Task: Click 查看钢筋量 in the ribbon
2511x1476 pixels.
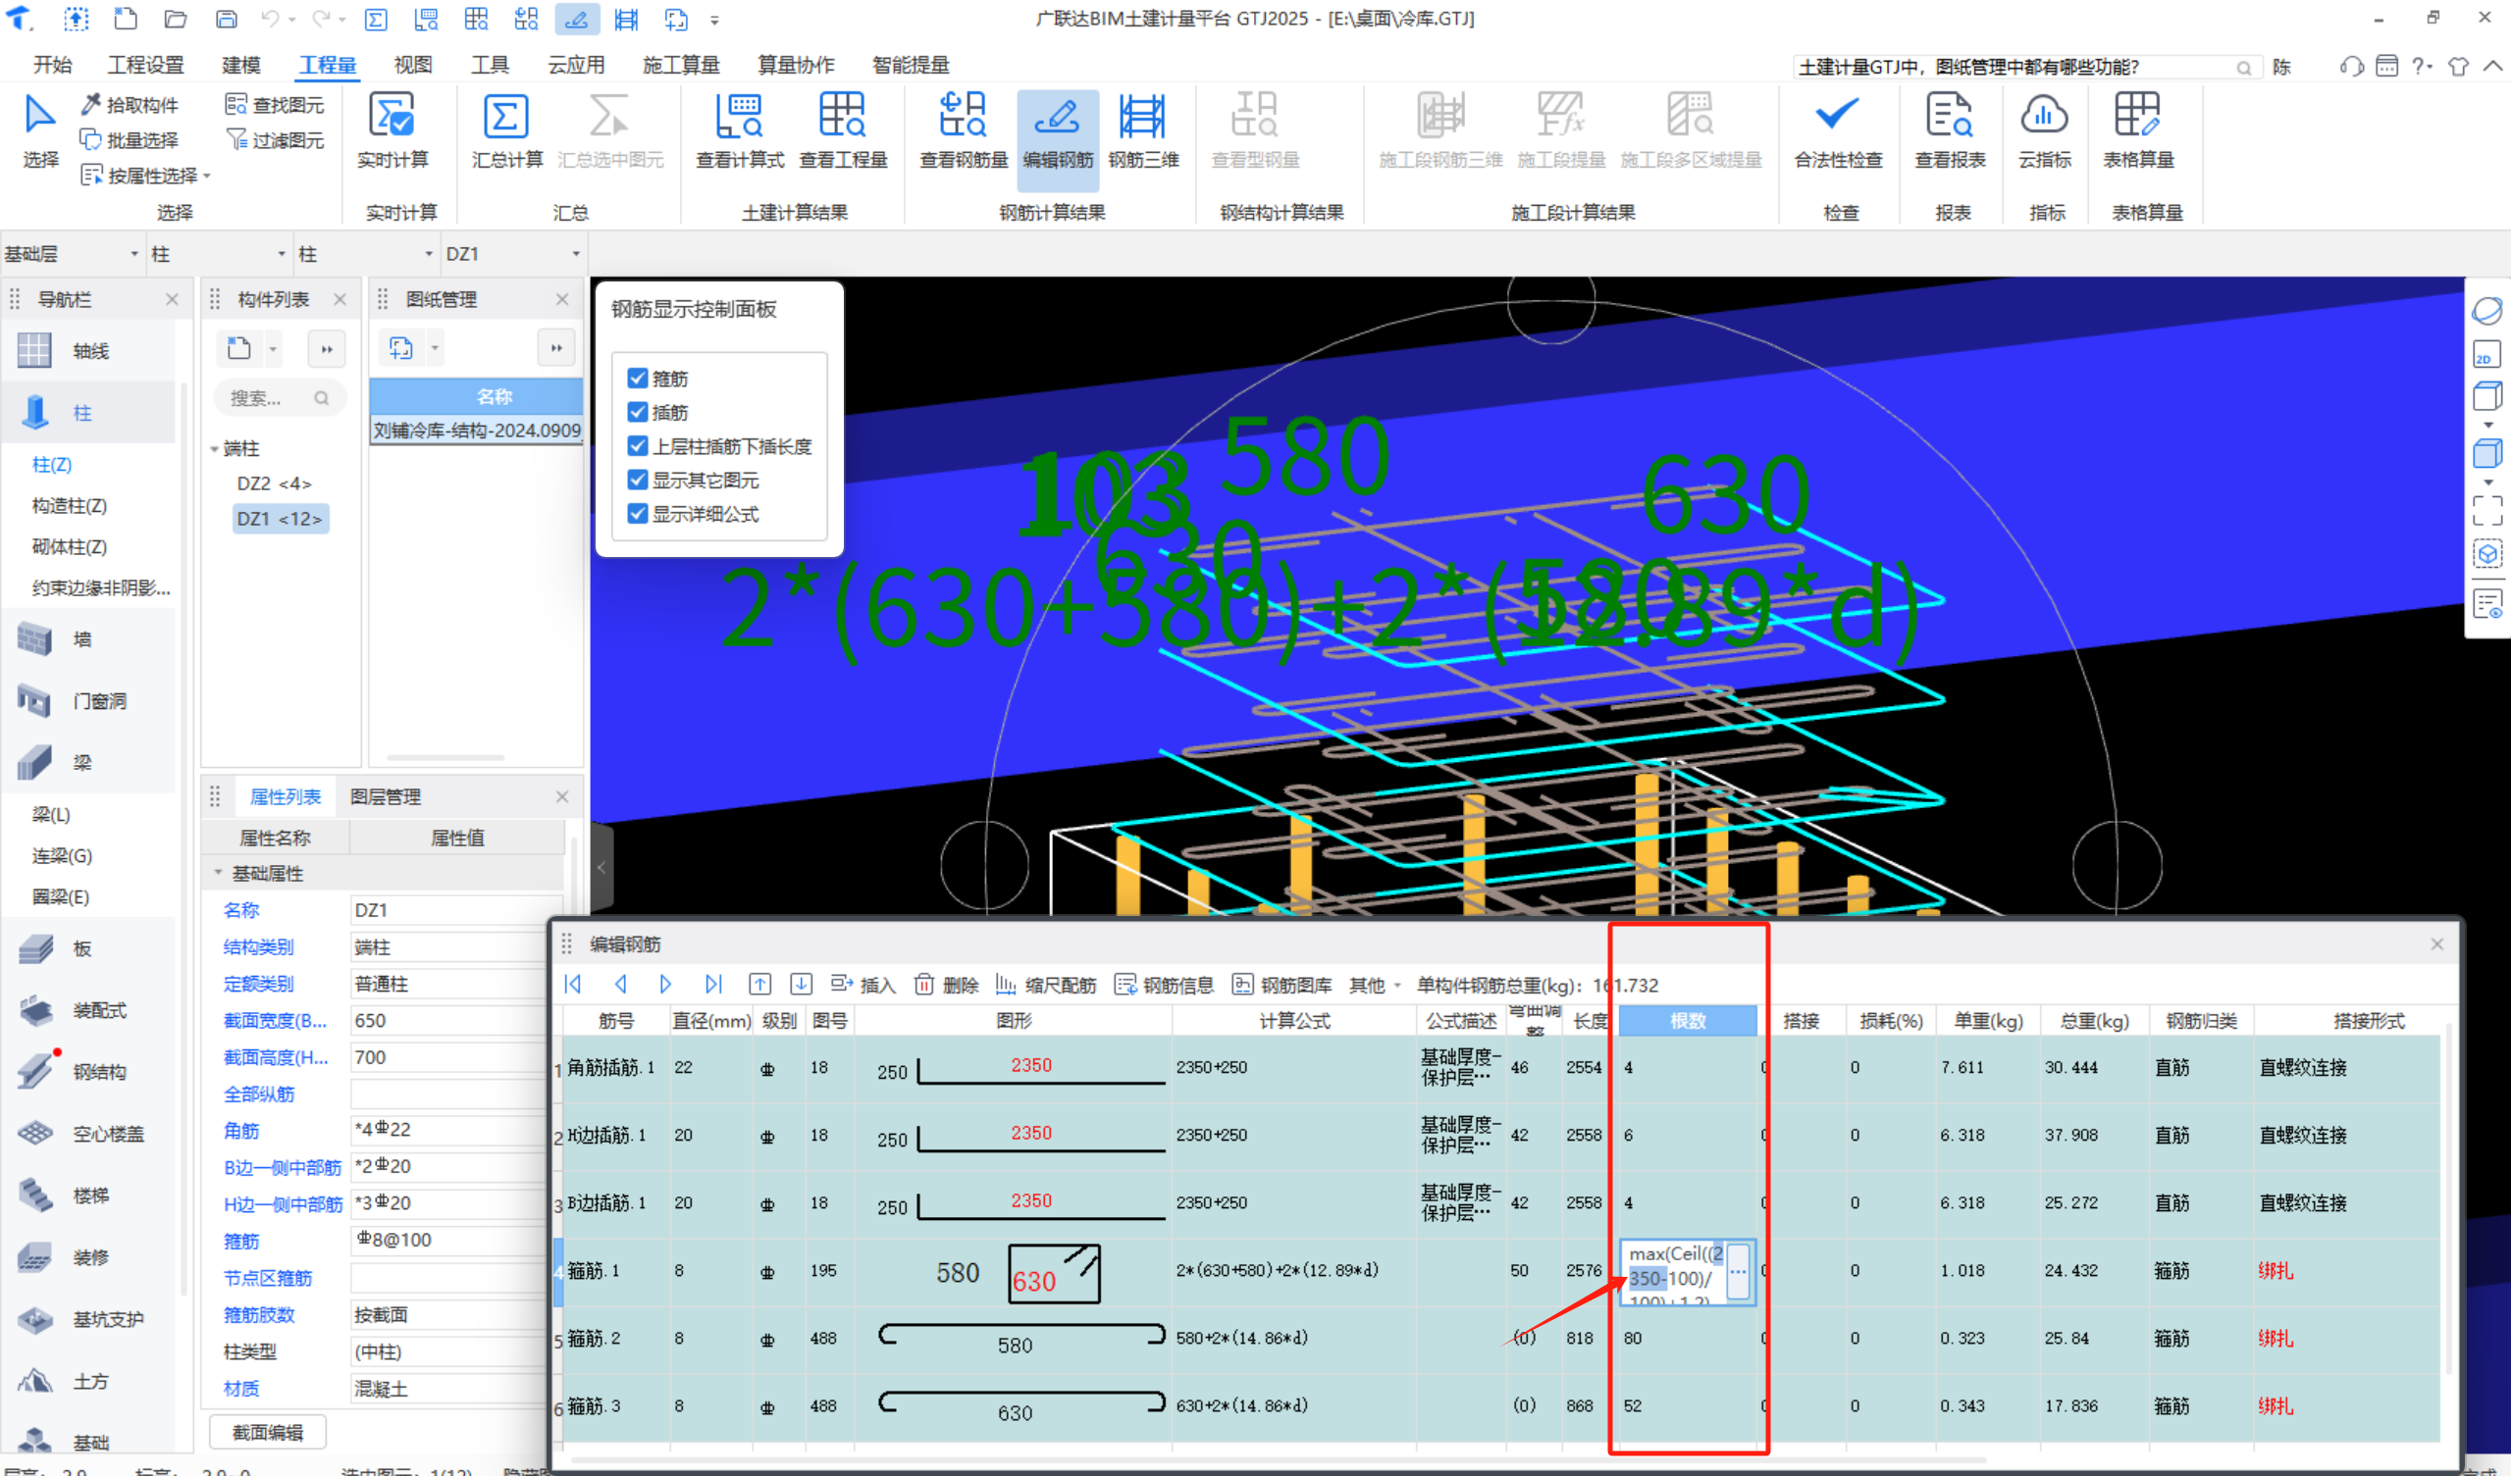Action: click(963, 131)
